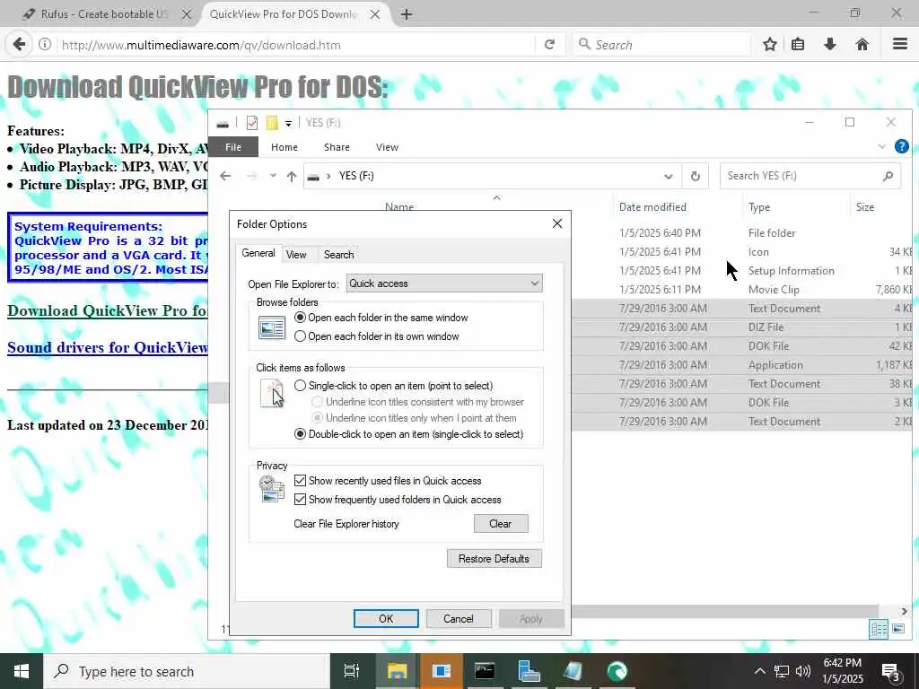Clear File Explorer history
919x689 pixels.
pos(501,524)
